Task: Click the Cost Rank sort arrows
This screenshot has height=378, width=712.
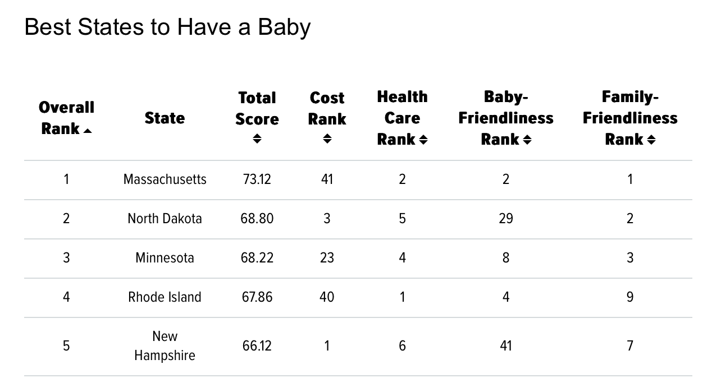Action: pyautogui.click(x=327, y=139)
